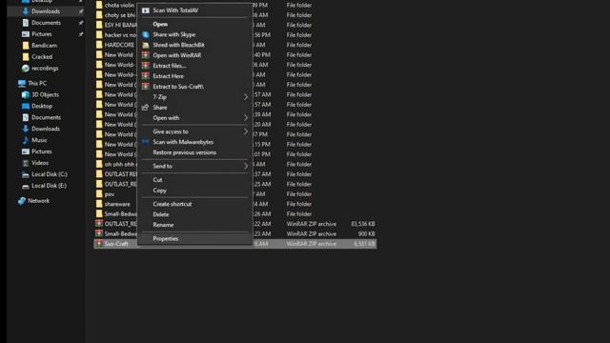Screen dimensions: 610x343
Task: Click WinRAR icon beside Extract Here
Action: [x=146, y=76]
